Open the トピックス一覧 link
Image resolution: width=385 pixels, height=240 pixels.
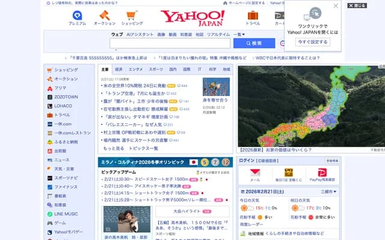click(143, 148)
